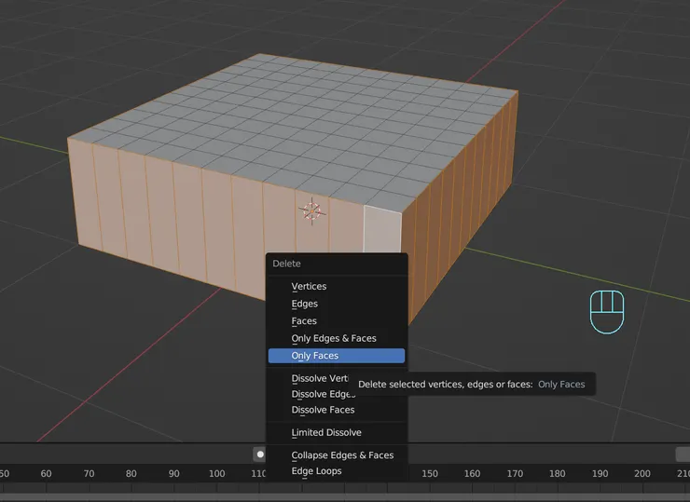
Task: Click frame 80 on the timeline ruler
Action: click(x=131, y=474)
